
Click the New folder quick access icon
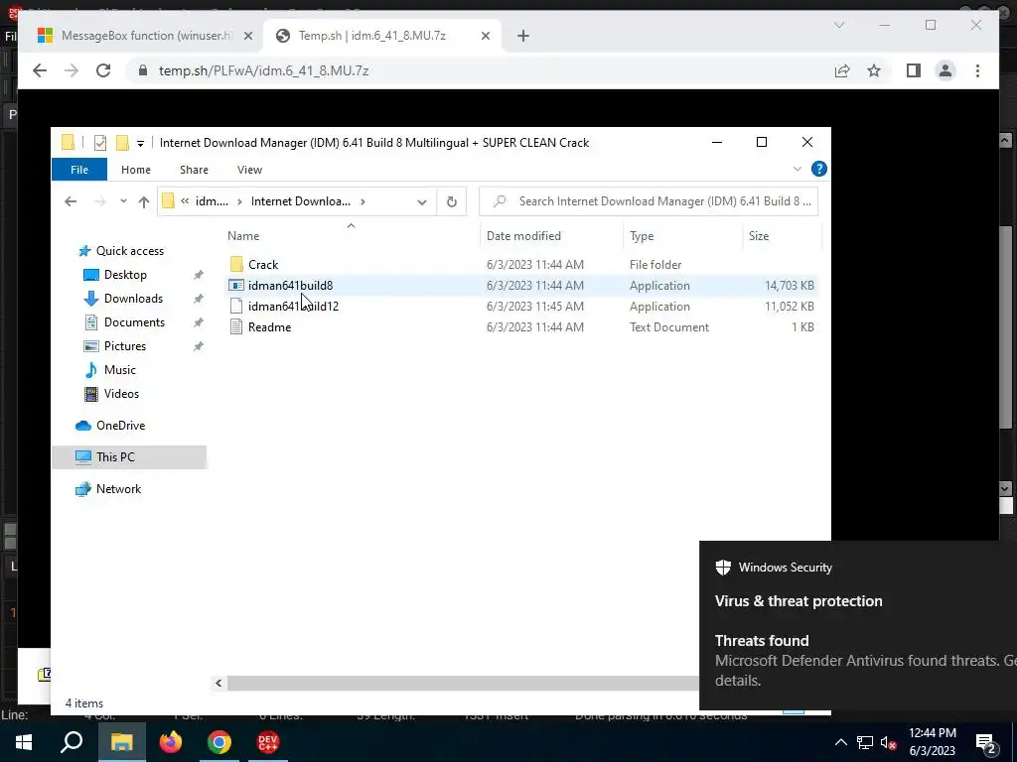click(122, 143)
